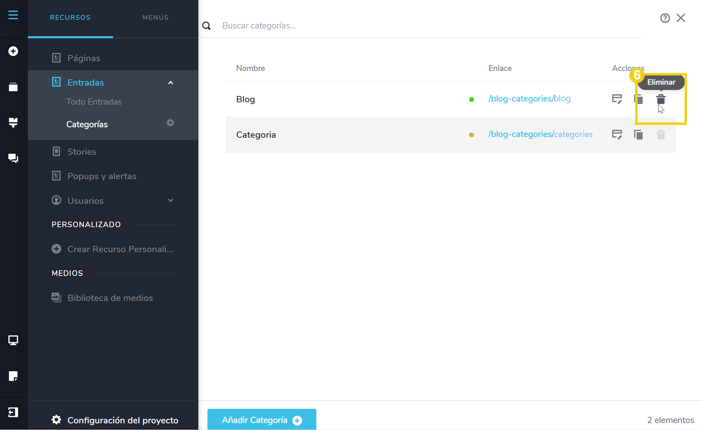Open the help question mark icon

pyautogui.click(x=665, y=18)
